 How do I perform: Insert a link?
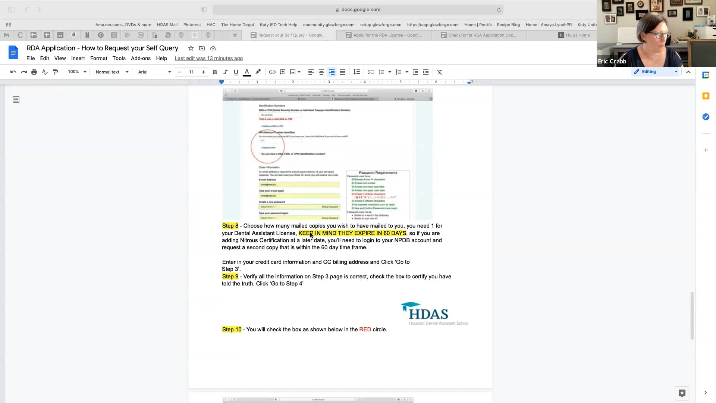(x=272, y=72)
